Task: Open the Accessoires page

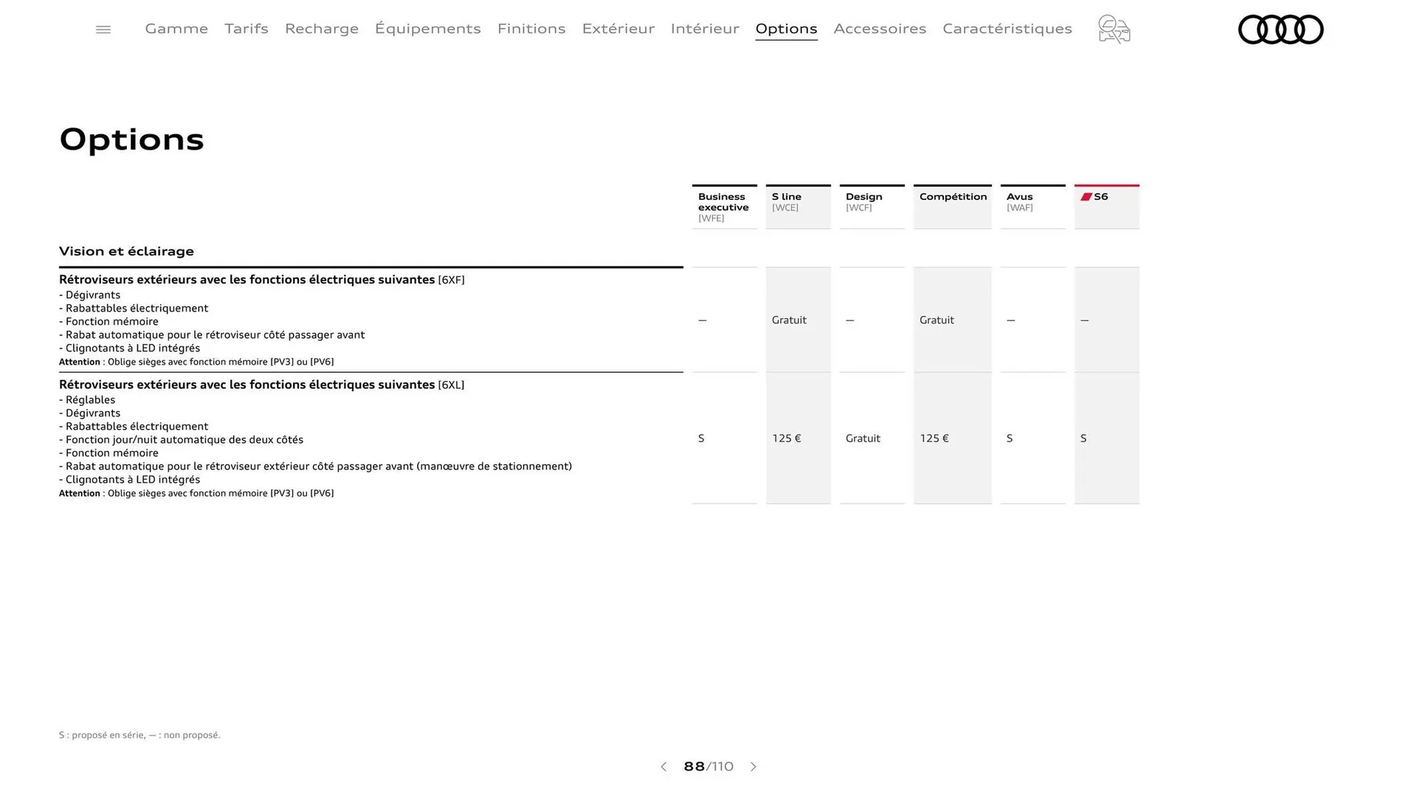Action: pyautogui.click(x=880, y=29)
